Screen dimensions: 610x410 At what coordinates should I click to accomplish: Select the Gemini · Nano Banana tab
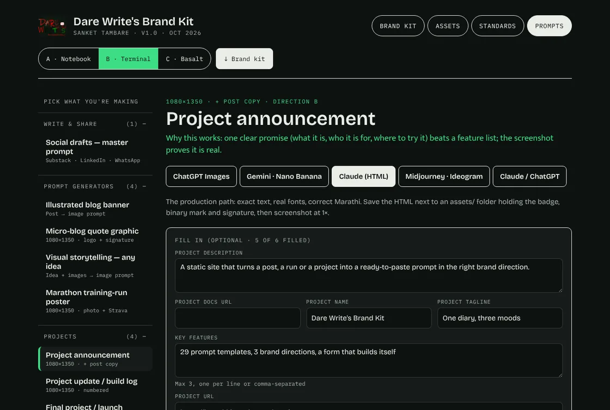[284, 177]
